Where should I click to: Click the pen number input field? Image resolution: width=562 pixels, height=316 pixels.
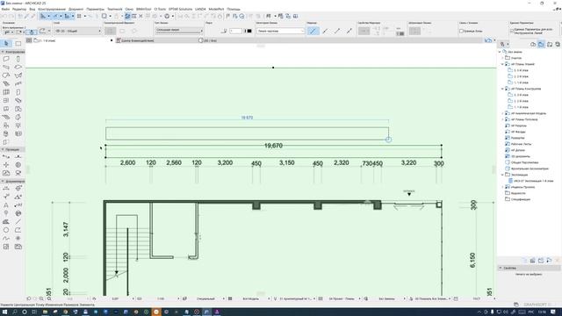tap(235, 32)
